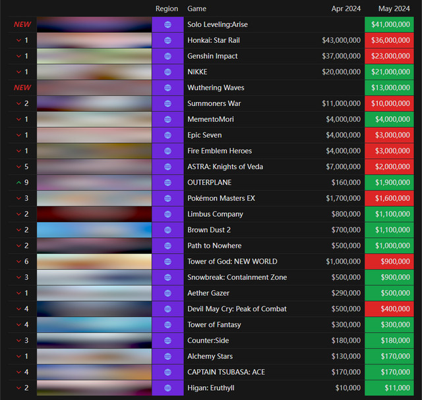This screenshot has width=422, height=400.
Task: Click the globe icon in Genshin Impact row
Action: (x=167, y=56)
